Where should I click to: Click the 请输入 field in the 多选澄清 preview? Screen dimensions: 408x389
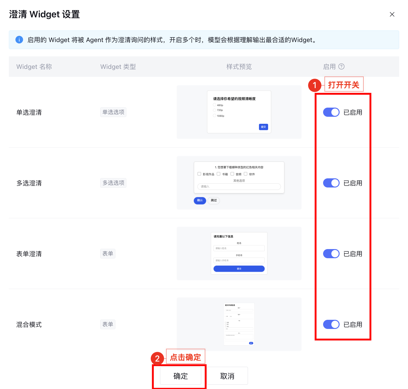click(x=239, y=186)
